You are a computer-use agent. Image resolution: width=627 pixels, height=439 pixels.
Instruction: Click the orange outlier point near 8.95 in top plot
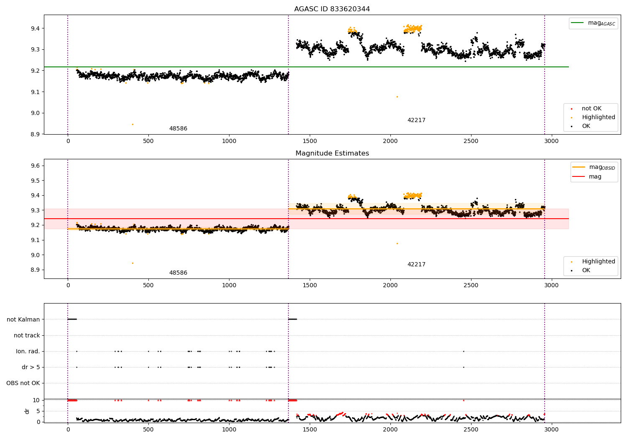[133, 124]
